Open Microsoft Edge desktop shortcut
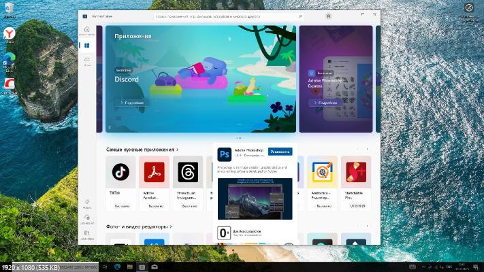This screenshot has width=484, height=272. point(10,61)
